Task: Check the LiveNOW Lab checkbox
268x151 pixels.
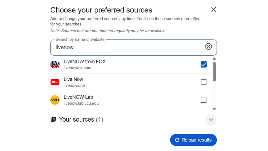Action: (x=204, y=100)
